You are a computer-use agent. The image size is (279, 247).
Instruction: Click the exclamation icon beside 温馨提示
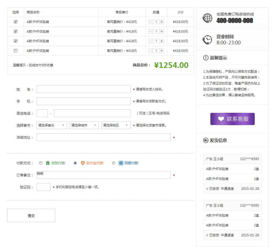tap(206, 58)
